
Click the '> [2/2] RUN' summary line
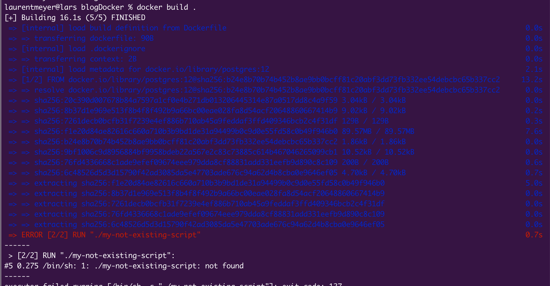pos(92,255)
